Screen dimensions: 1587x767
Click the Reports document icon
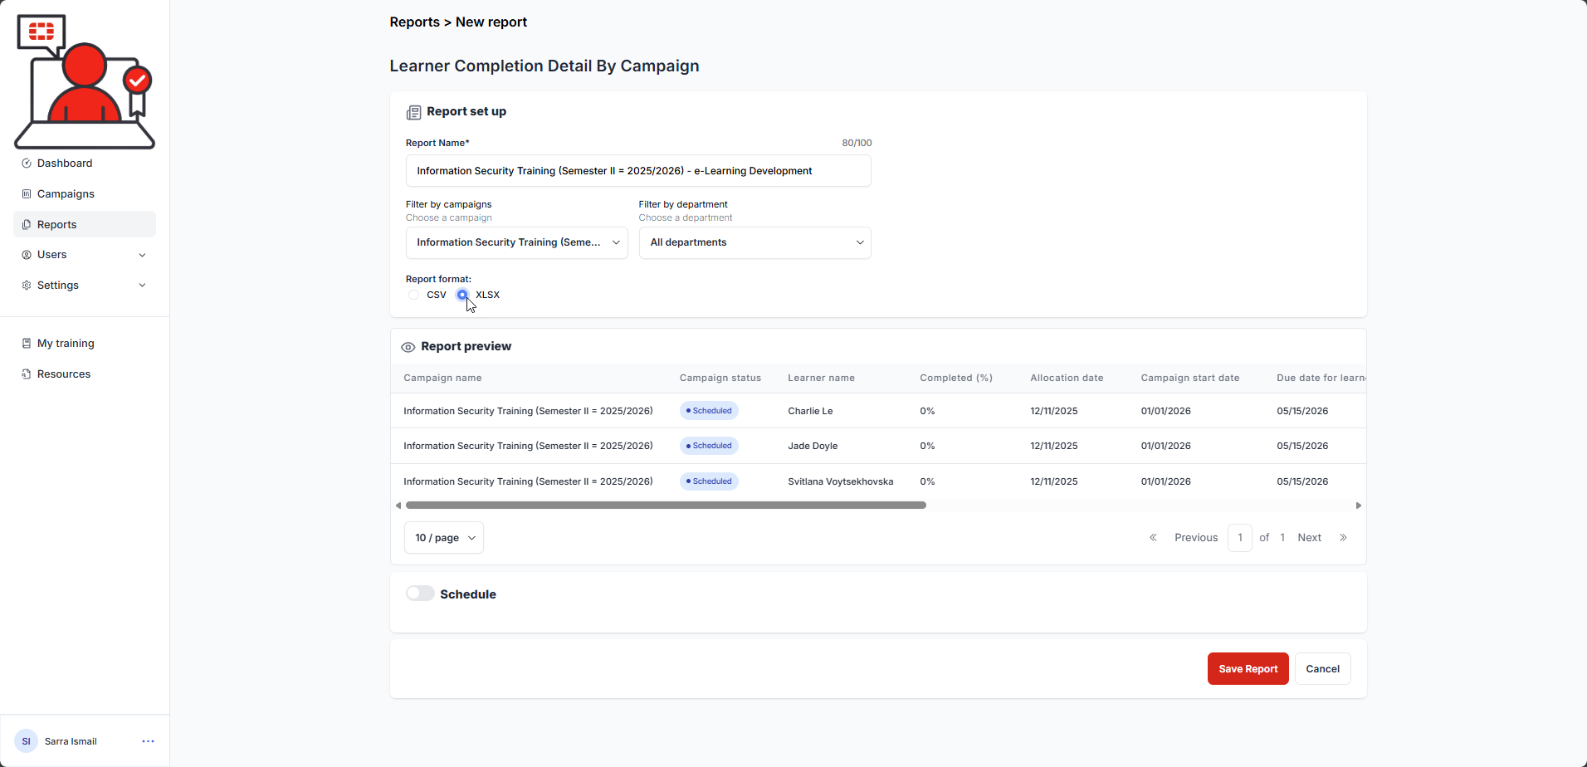click(x=27, y=225)
